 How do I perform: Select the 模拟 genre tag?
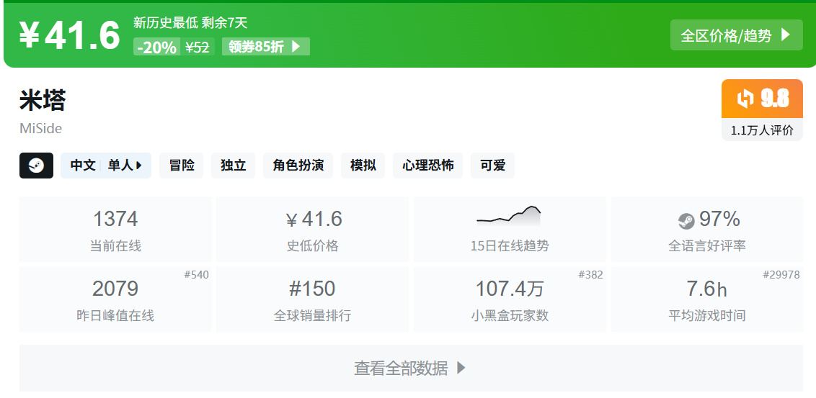click(363, 166)
